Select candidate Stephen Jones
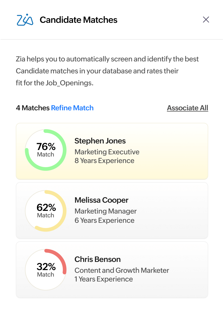224x313 pixels. (112, 151)
